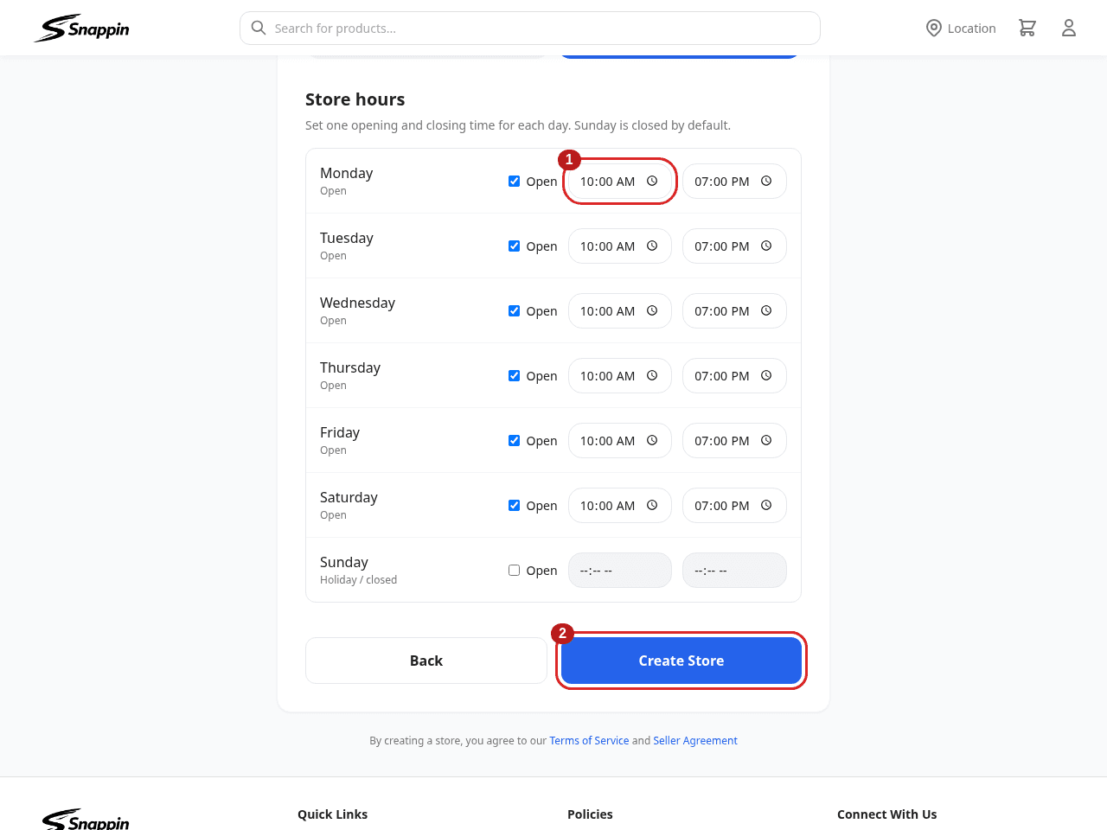Click the Location link in header
Image resolution: width=1107 pixels, height=830 pixels.
(x=961, y=28)
